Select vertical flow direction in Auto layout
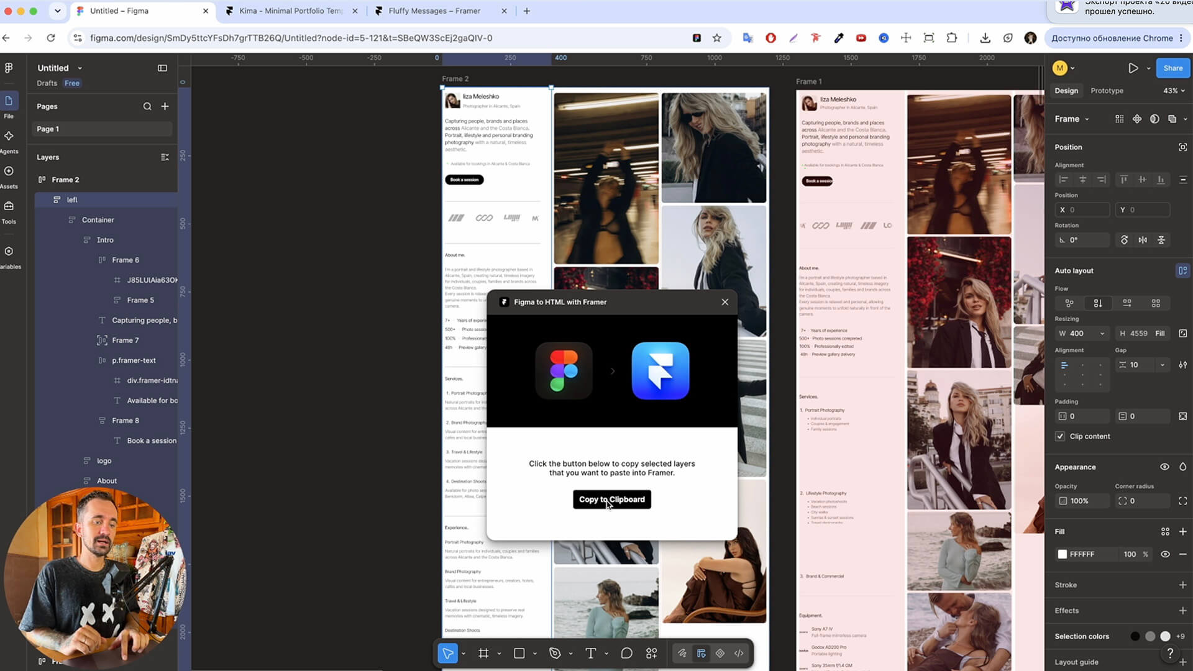1193x671 pixels. (1098, 303)
